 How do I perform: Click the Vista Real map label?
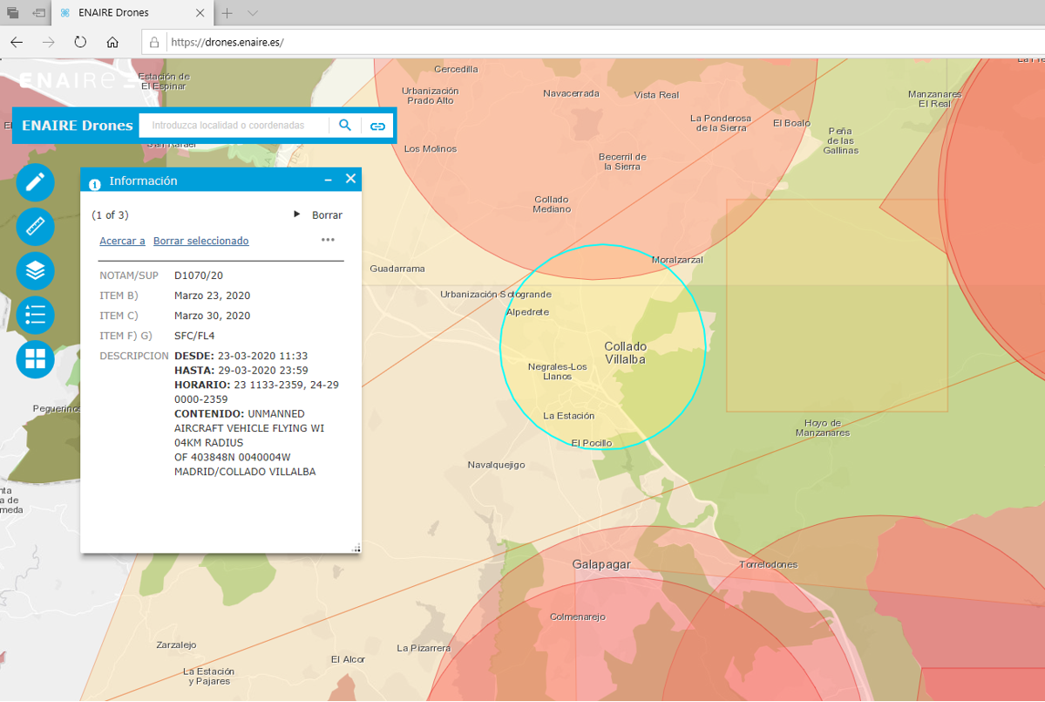656,95
